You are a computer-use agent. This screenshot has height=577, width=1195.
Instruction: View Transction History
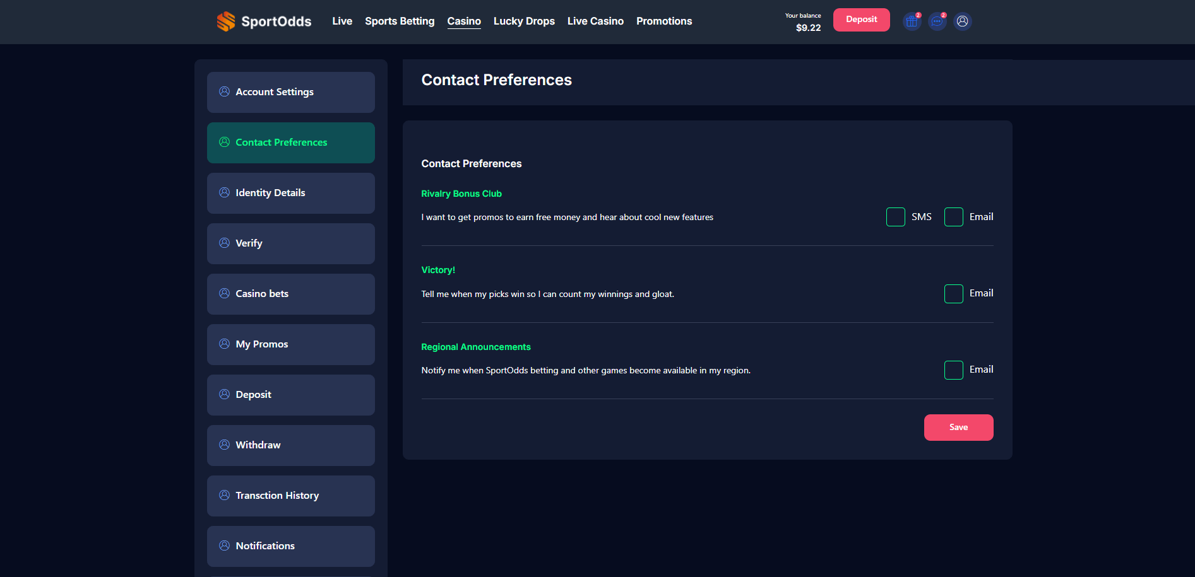click(x=291, y=496)
